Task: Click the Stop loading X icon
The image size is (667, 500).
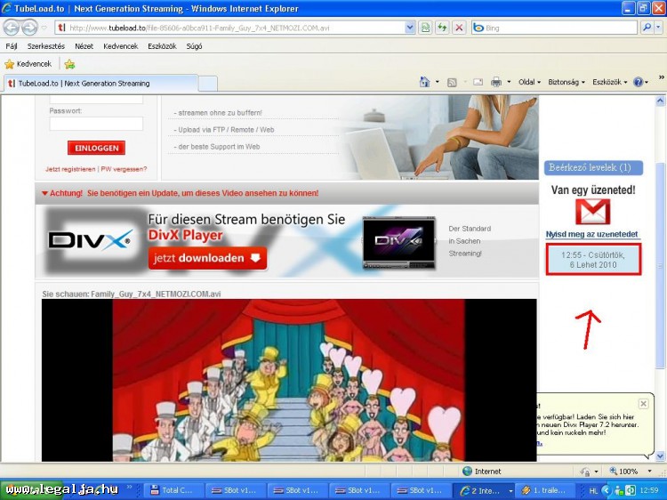Action: (459, 28)
